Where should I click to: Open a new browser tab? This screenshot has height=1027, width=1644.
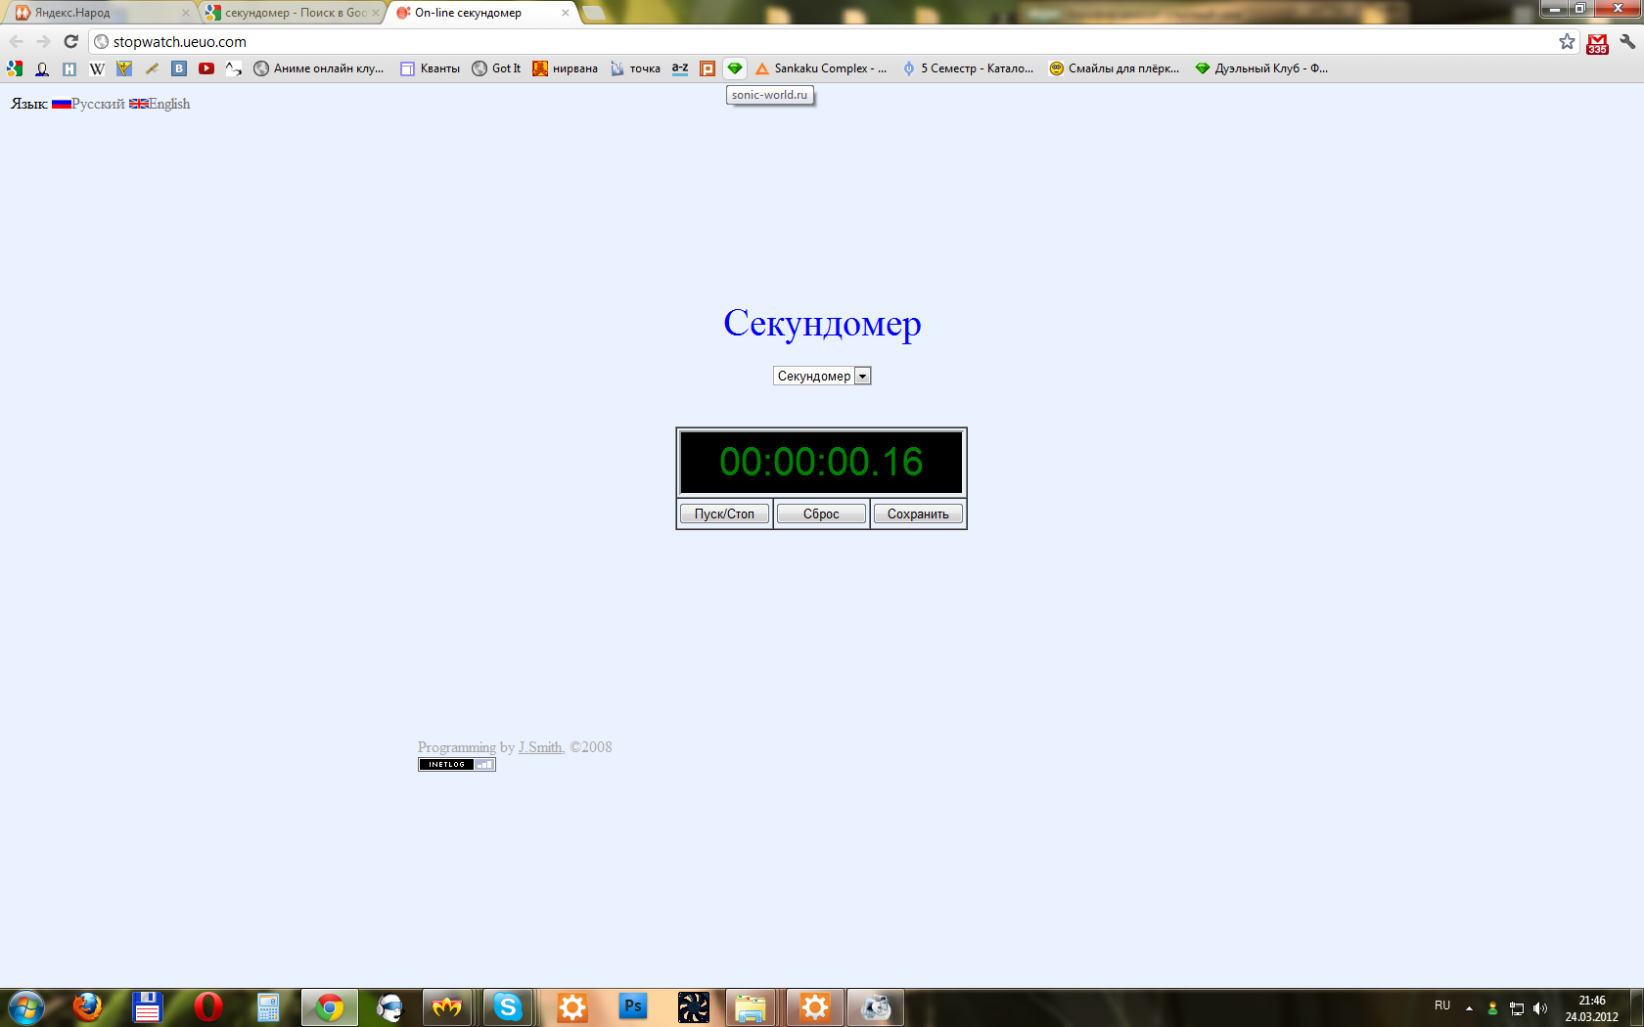pos(593,13)
